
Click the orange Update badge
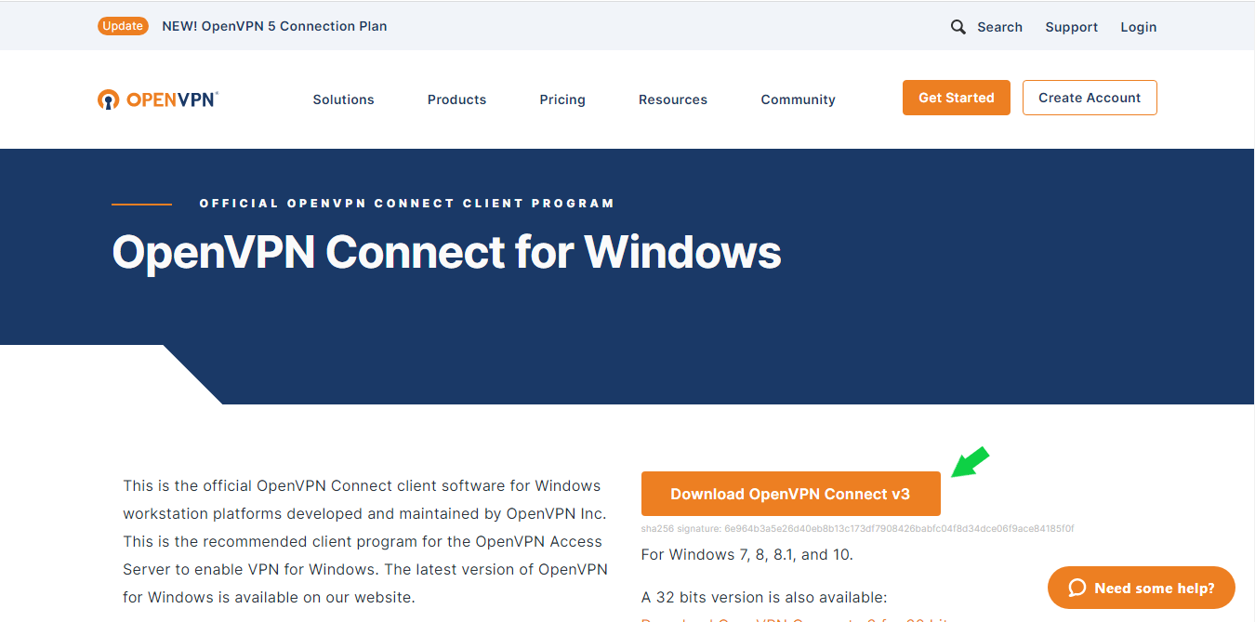pyautogui.click(x=123, y=26)
